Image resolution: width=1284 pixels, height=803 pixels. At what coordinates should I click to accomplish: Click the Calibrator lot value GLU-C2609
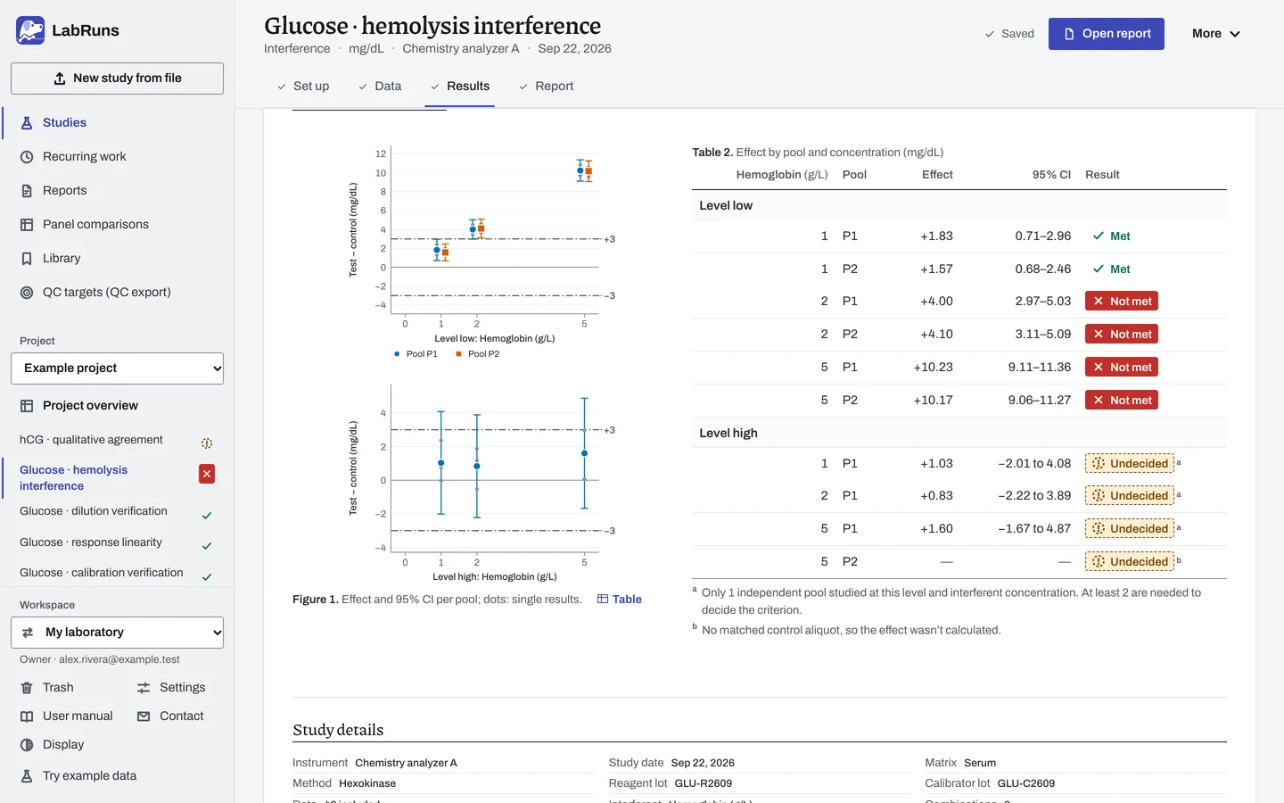click(x=1026, y=783)
